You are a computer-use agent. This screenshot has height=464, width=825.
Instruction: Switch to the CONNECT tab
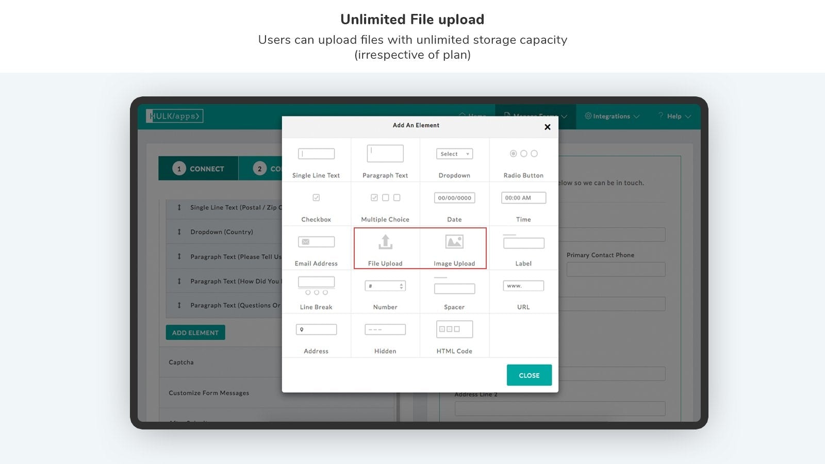click(198, 168)
